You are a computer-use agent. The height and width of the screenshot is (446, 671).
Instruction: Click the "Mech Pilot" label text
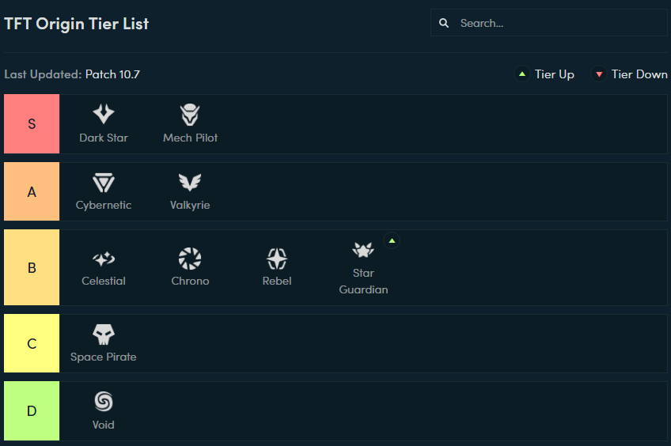191,138
